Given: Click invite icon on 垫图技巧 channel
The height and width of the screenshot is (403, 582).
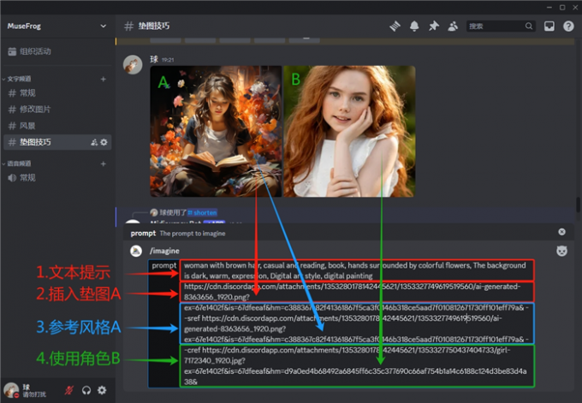Looking at the screenshot, I should [x=94, y=142].
